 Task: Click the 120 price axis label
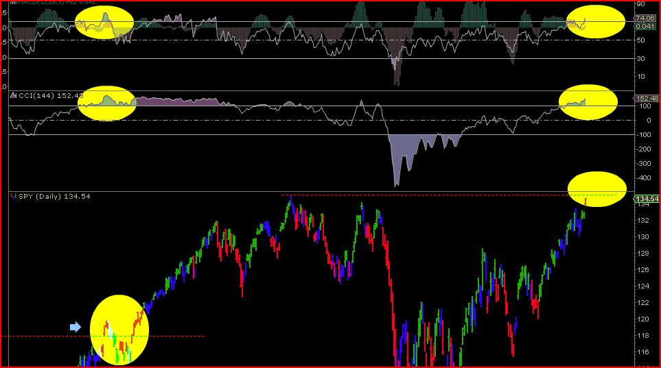tap(642, 319)
